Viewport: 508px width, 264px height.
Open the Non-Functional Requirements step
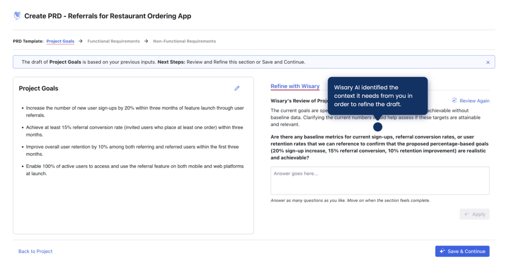(185, 41)
